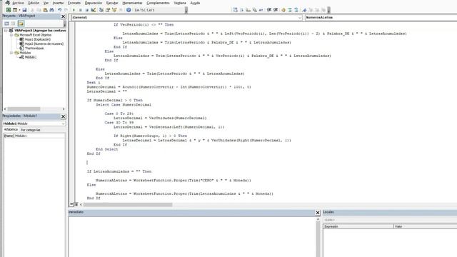Image resolution: width=457 pixels, height=257 pixels.
Task: Click the code editor horizontal scrollbar thumb
Action: click(128, 205)
